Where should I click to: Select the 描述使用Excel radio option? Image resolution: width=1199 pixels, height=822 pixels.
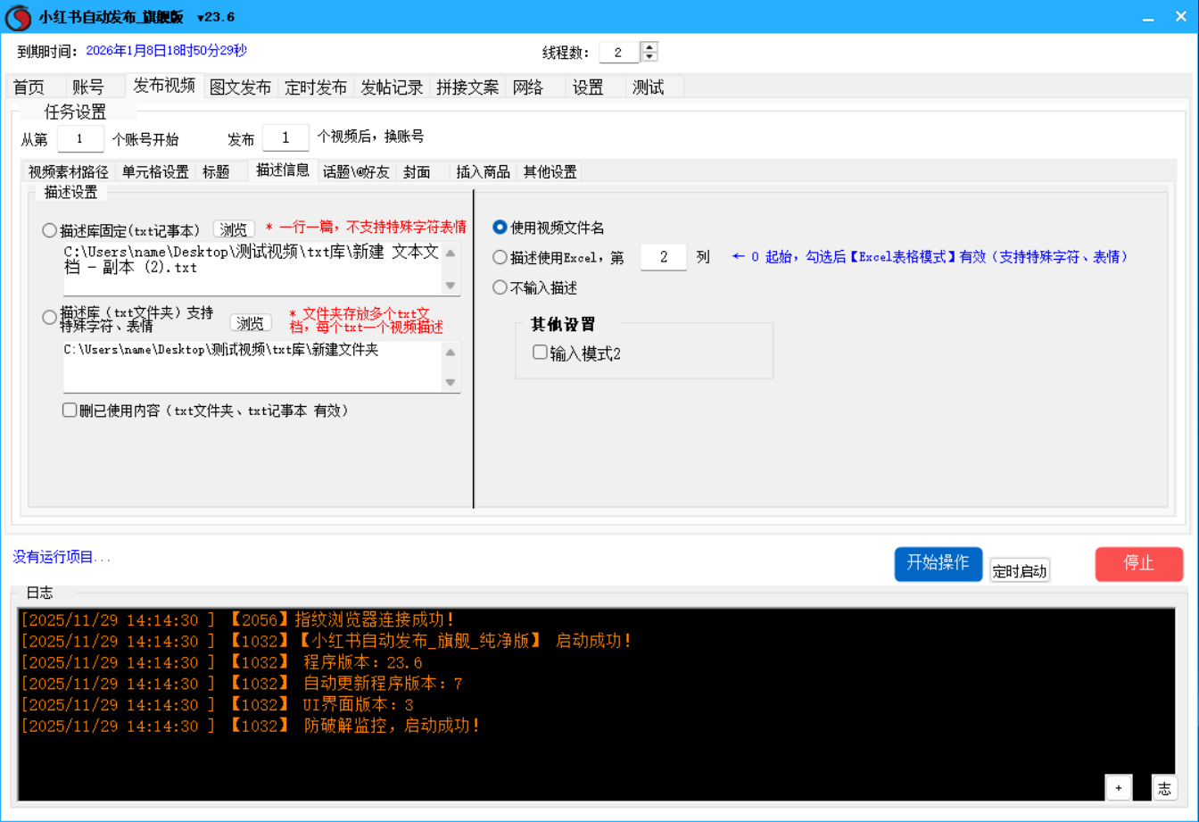point(500,258)
